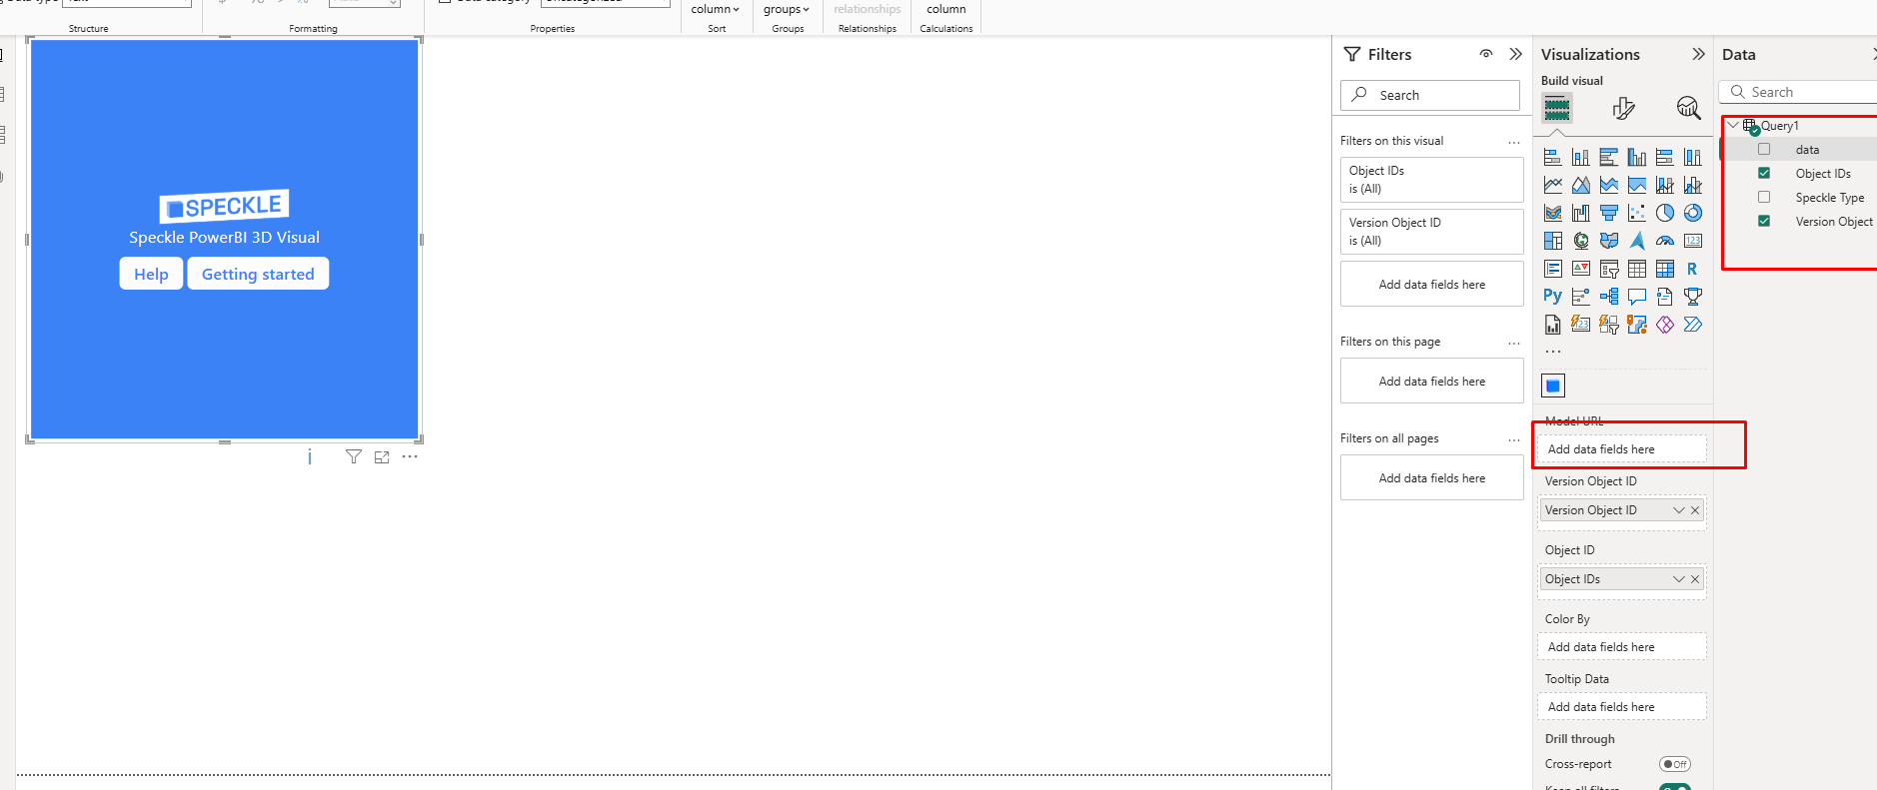
Task: Select the R script visual
Action: [1692, 269]
